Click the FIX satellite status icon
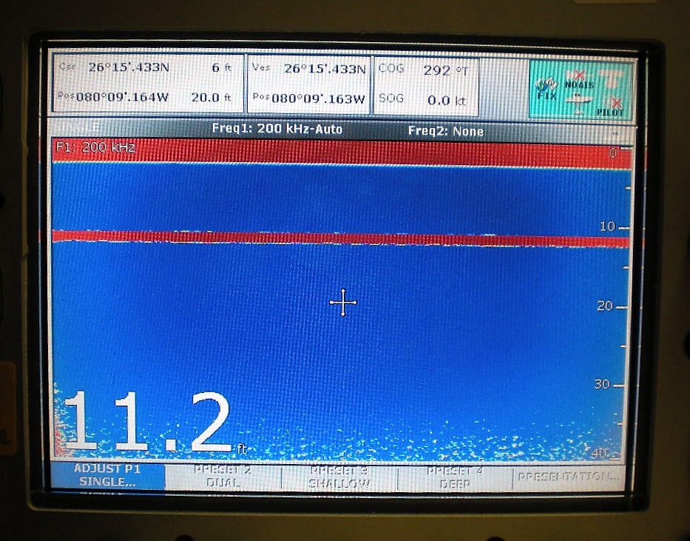Image resolution: width=690 pixels, height=541 pixels. tap(547, 85)
